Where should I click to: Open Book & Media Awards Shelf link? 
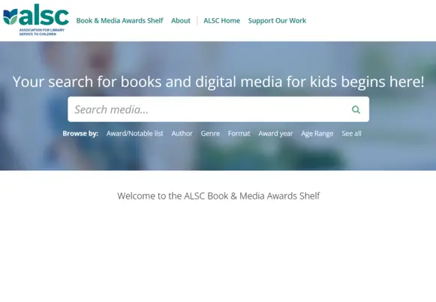click(119, 20)
